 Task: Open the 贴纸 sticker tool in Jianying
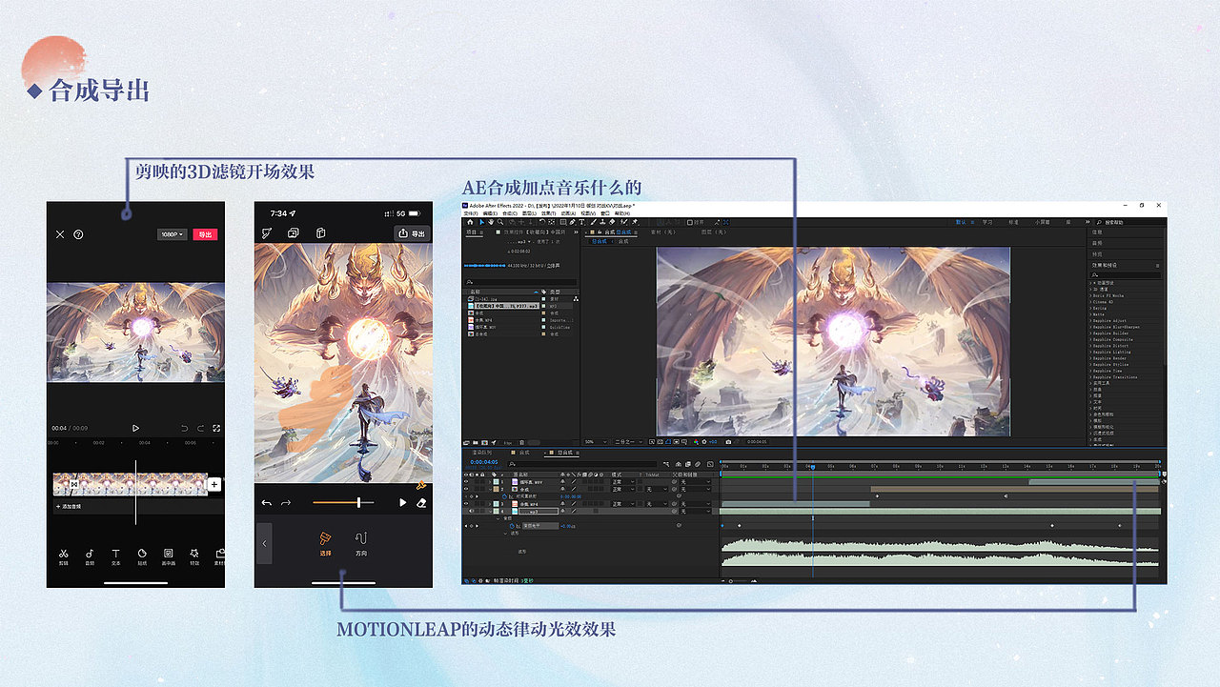click(x=142, y=556)
